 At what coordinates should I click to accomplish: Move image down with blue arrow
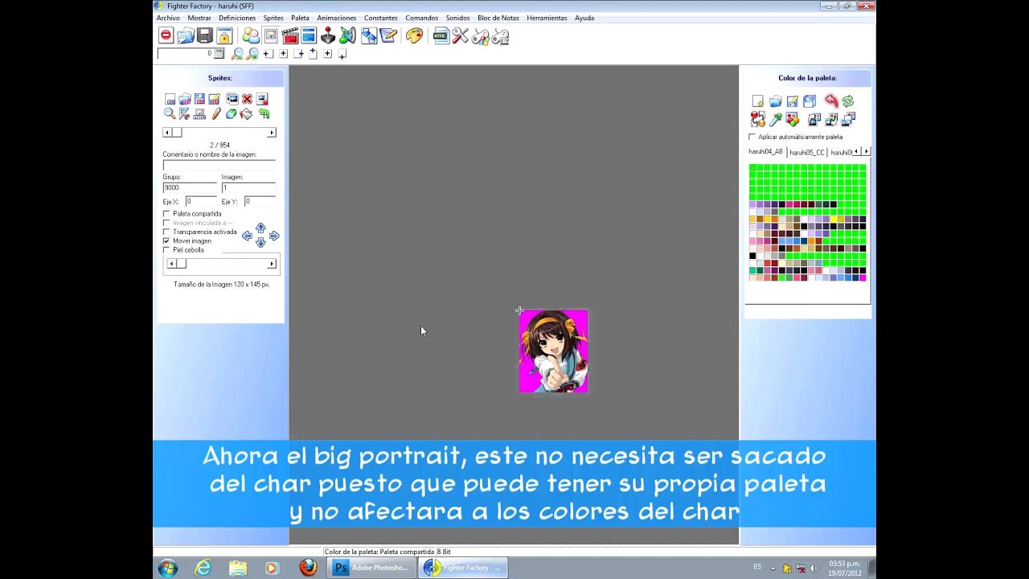tap(260, 243)
